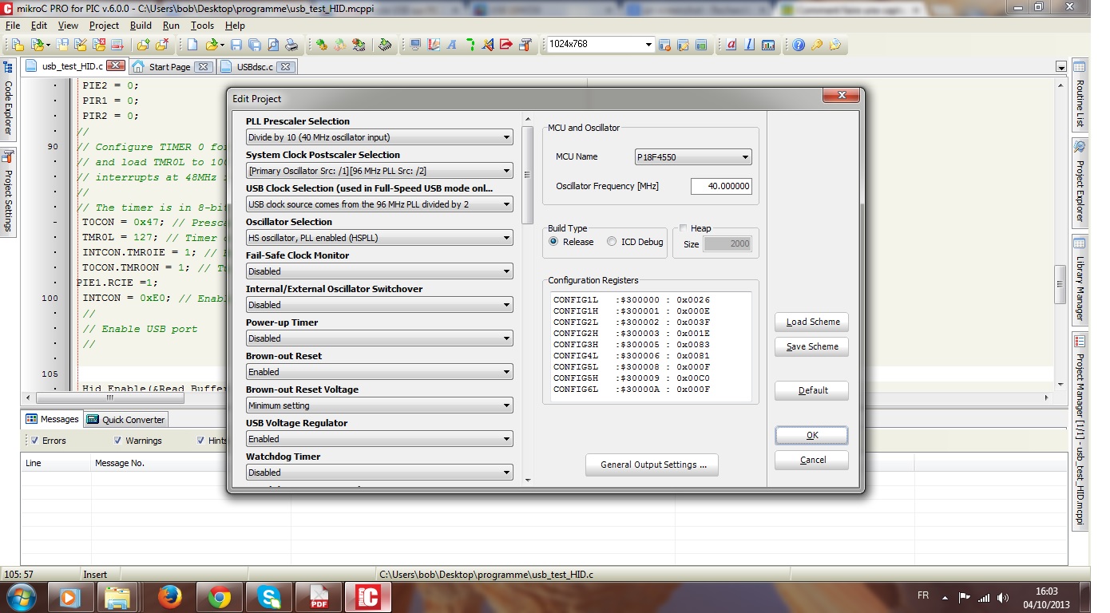Click the Default button
1110x613 pixels.
coord(811,390)
